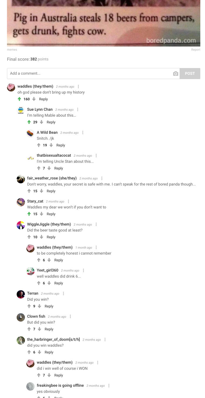Open the memes tag link
Viewport: 205px width, 398px height.
tap(12, 50)
